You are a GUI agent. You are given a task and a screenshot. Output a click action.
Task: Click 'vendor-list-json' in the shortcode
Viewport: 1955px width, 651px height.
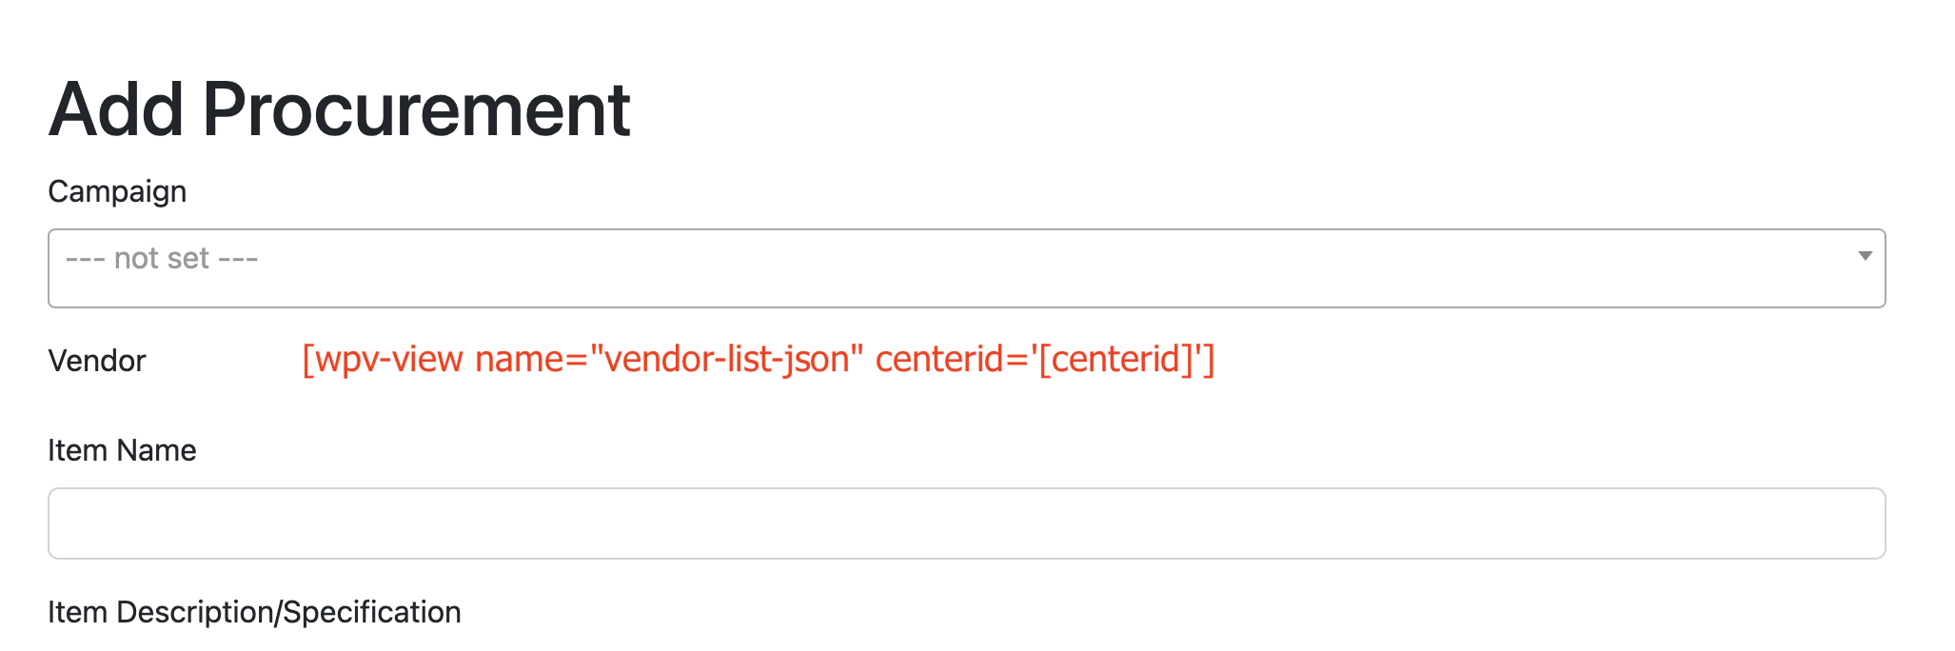click(726, 360)
